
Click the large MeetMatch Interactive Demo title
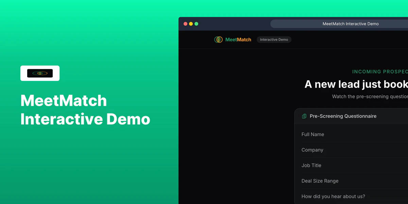(85, 110)
